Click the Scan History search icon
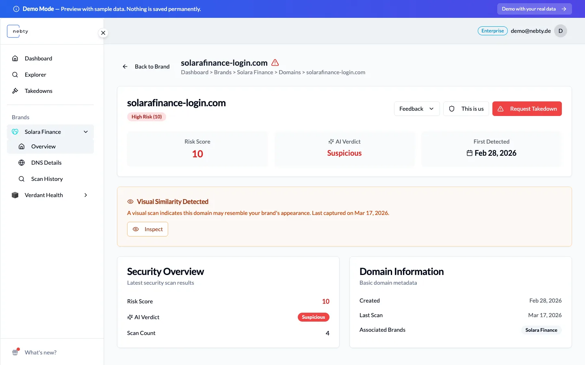The width and height of the screenshot is (585, 365). pyautogui.click(x=22, y=179)
